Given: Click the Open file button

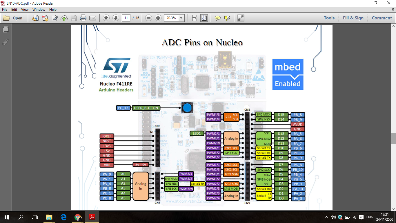Looking at the screenshot, I should [13, 18].
